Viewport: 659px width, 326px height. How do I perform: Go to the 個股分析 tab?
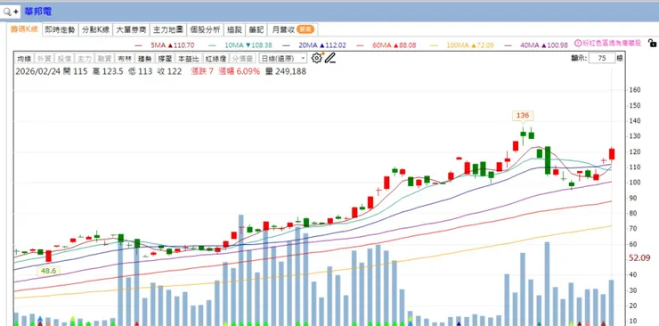[x=205, y=29]
